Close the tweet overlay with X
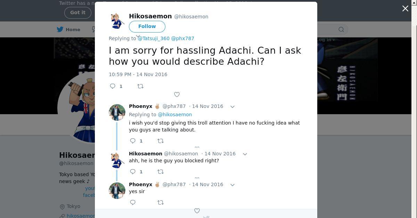The width and height of the screenshot is (417, 218). (x=405, y=9)
